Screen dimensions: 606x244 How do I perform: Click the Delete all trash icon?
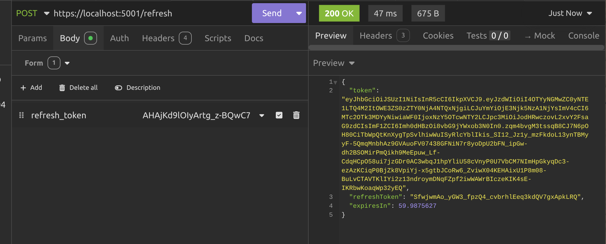coord(62,88)
